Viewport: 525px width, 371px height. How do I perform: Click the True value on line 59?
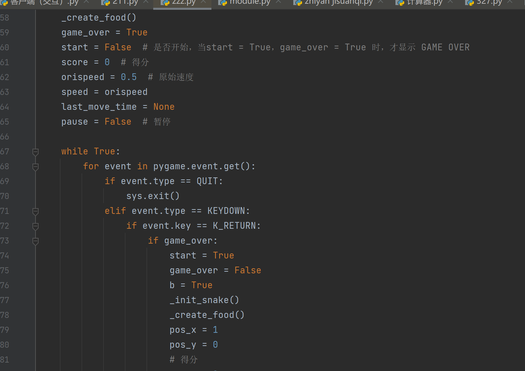coord(137,32)
